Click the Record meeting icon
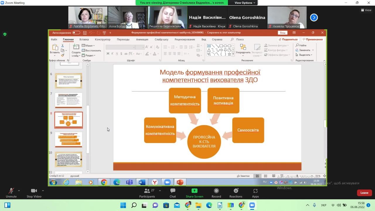The image size is (375, 211). click(216, 193)
